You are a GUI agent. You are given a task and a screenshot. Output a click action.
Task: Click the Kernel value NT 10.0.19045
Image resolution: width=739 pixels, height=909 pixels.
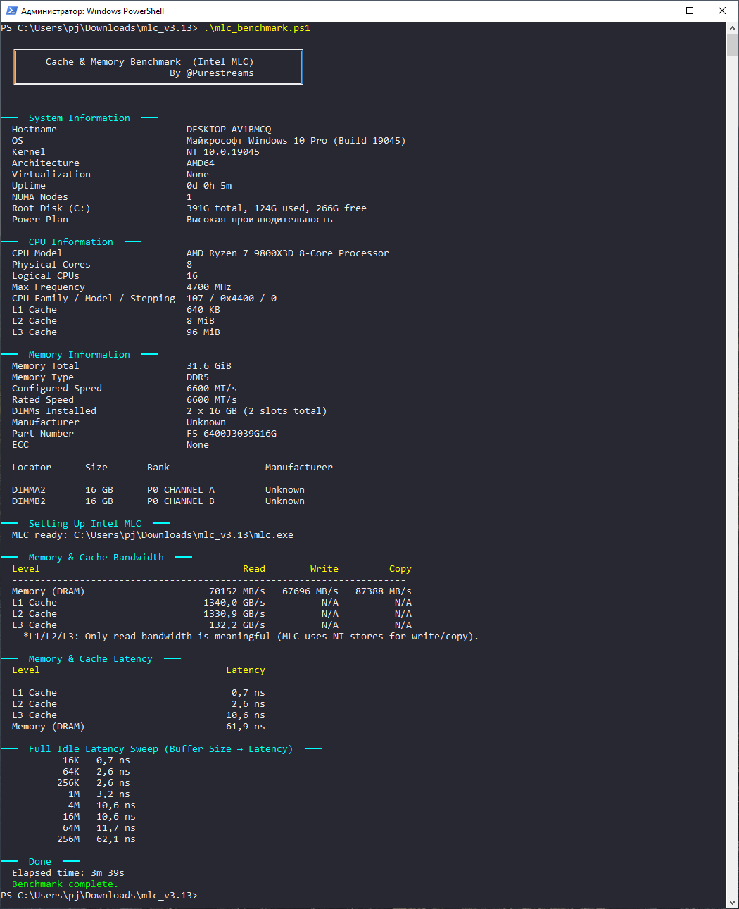(223, 152)
